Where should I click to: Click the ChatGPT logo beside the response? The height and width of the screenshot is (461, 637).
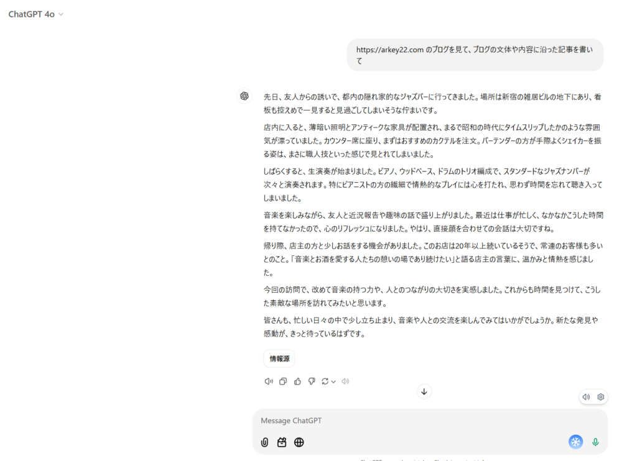(x=244, y=95)
